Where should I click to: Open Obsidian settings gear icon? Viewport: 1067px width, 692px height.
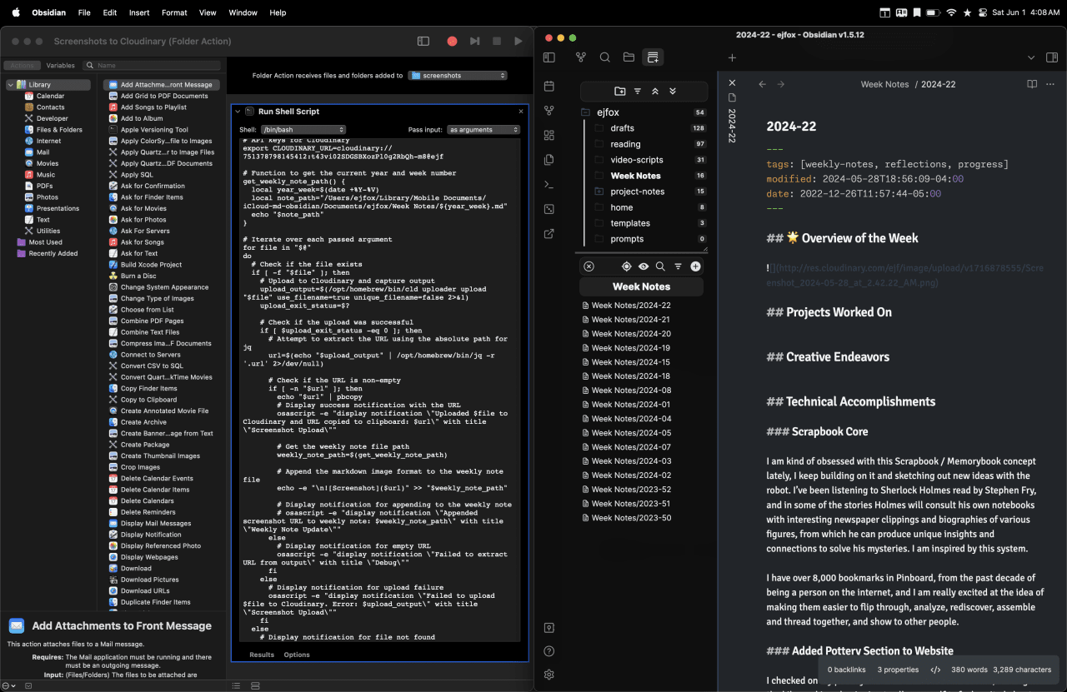pos(549,675)
